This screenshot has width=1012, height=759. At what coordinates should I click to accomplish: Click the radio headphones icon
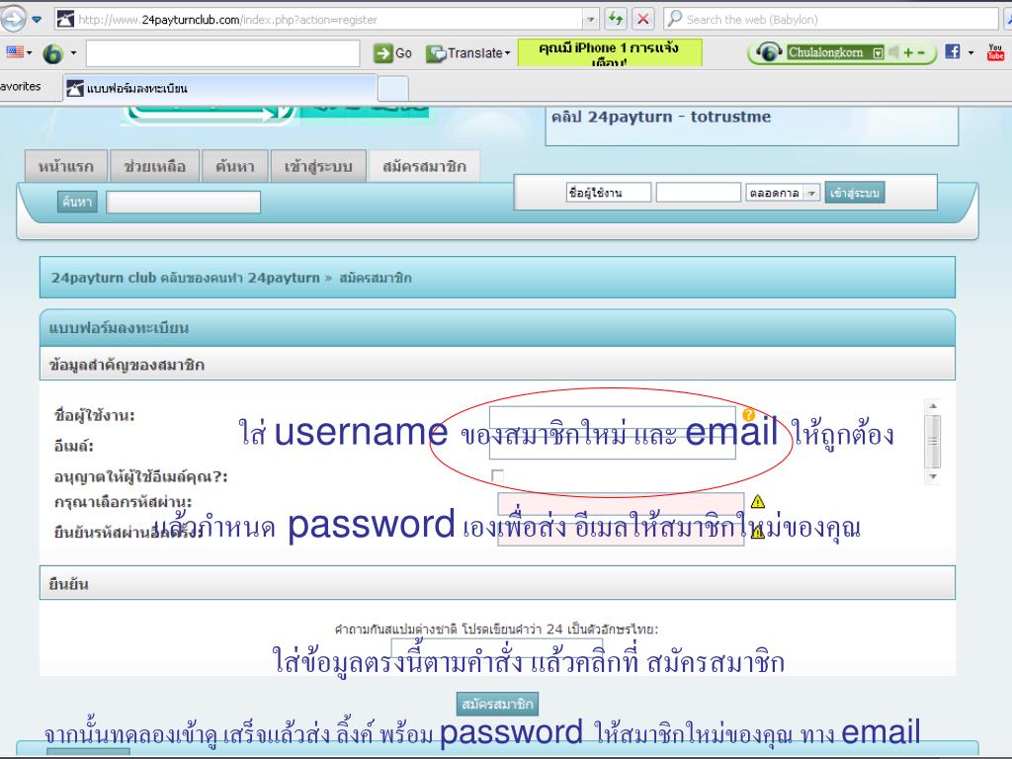tap(768, 52)
